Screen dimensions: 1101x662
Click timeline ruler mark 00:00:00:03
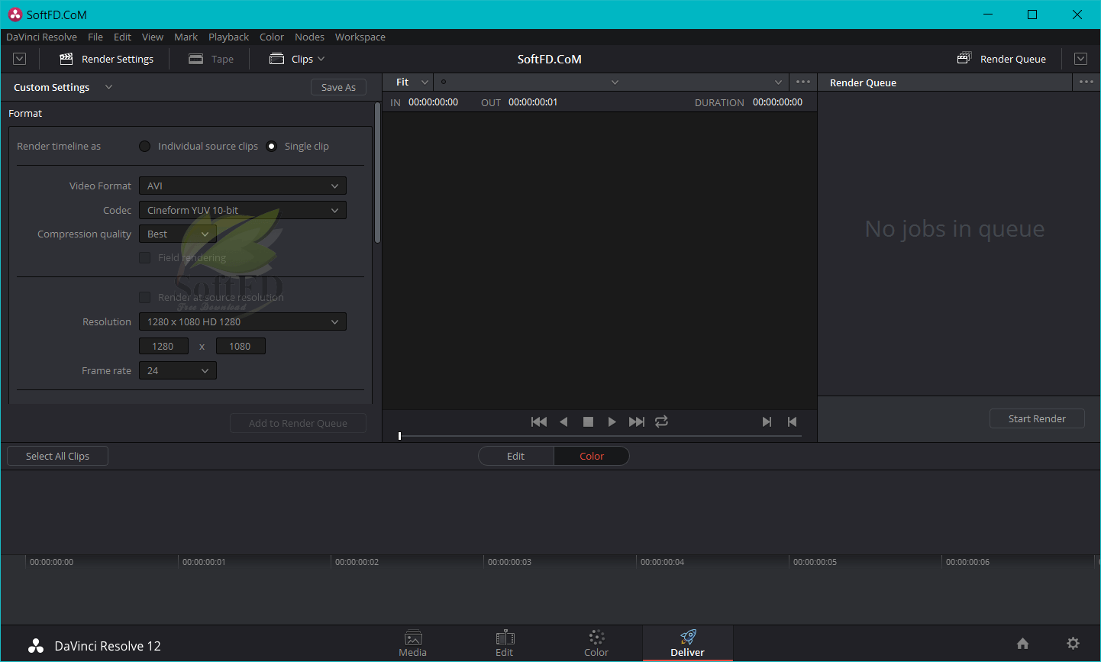509,562
